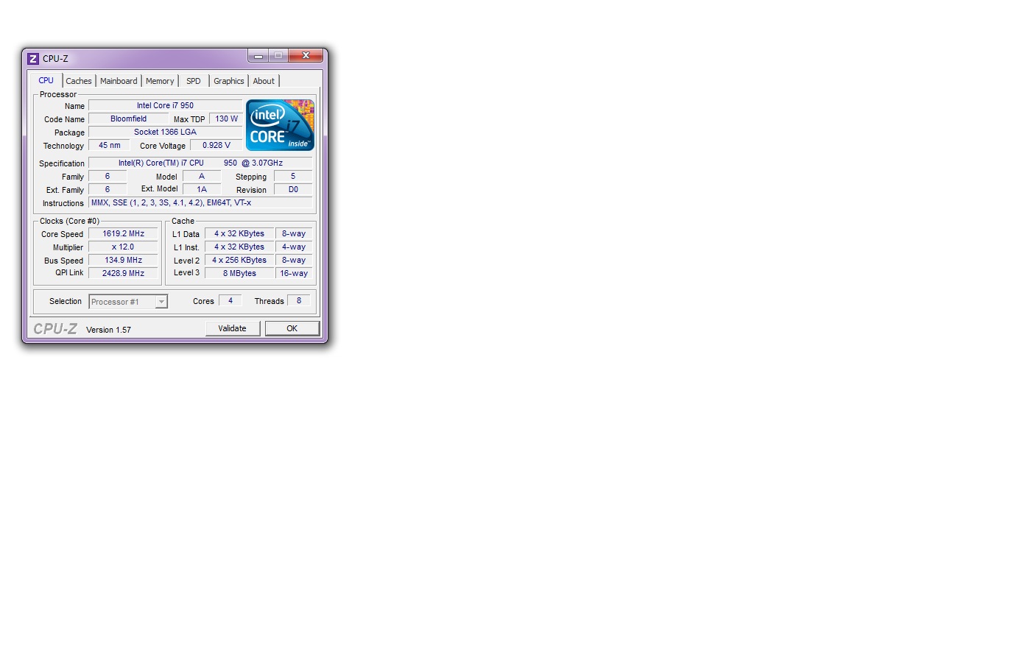Open the Processor #1 selection dropdown
Screen dimensions: 1025x647
pyautogui.click(x=128, y=302)
